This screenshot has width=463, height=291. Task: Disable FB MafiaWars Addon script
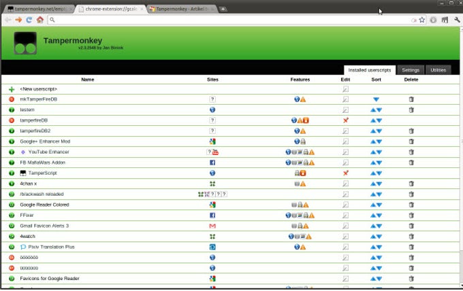click(x=12, y=162)
